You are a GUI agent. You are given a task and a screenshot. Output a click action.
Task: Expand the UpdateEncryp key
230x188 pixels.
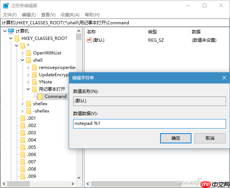[28, 75]
